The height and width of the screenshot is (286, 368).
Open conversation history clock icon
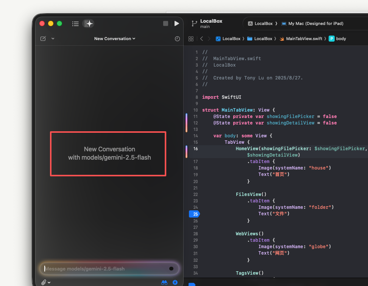(x=177, y=39)
